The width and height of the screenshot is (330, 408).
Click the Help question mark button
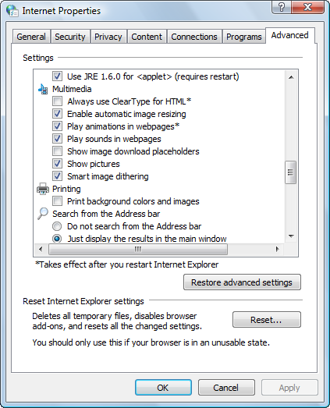point(282,7)
